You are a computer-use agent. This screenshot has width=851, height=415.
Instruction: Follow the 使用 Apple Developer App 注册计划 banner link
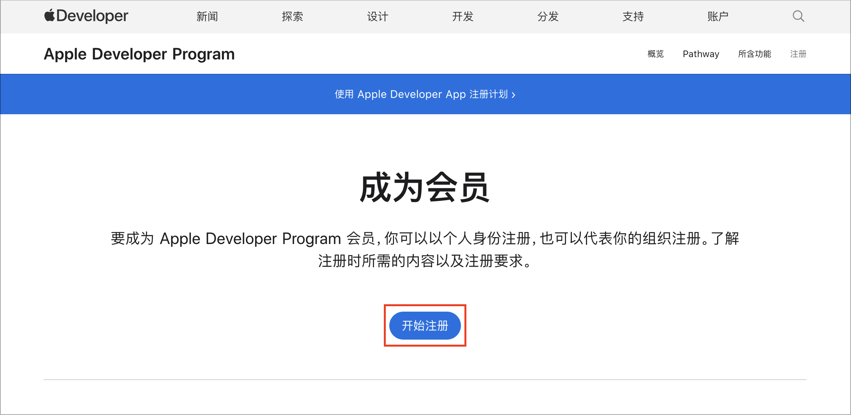click(425, 94)
